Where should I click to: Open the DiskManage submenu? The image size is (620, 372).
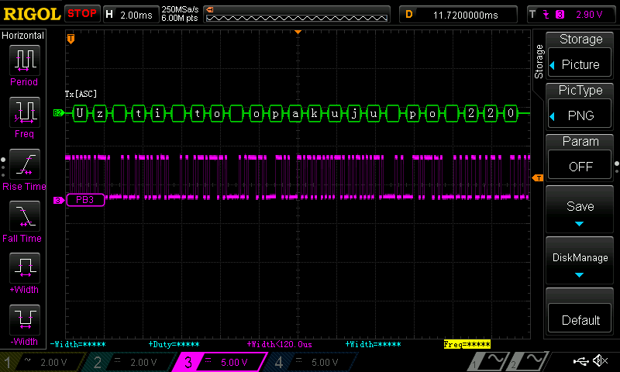point(580,260)
